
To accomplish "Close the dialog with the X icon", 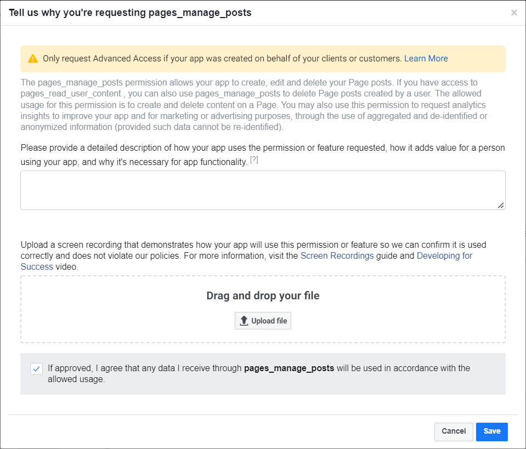I will 514,13.
